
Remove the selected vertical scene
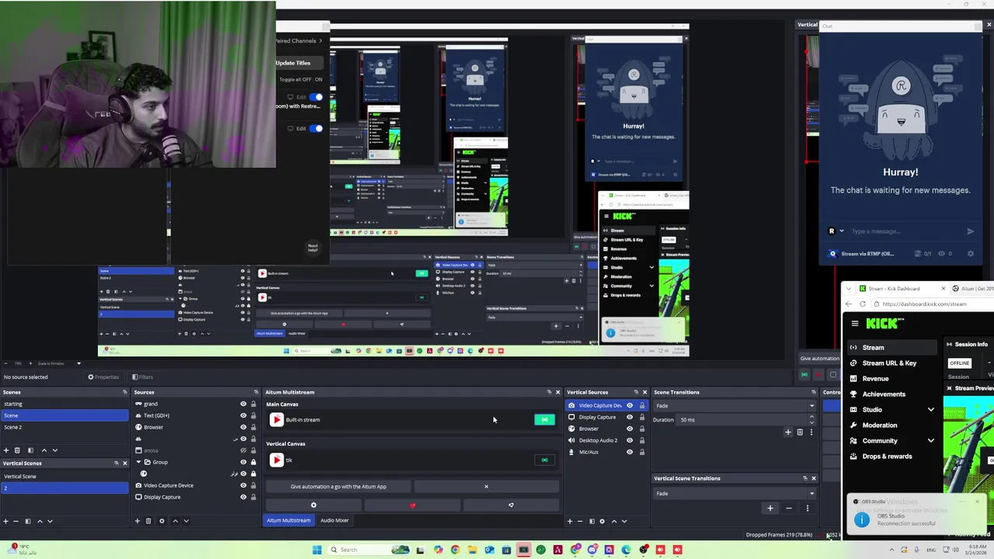[x=17, y=521]
